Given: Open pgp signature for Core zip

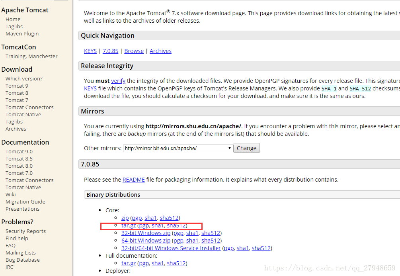Looking at the screenshot, I should [x=137, y=218].
